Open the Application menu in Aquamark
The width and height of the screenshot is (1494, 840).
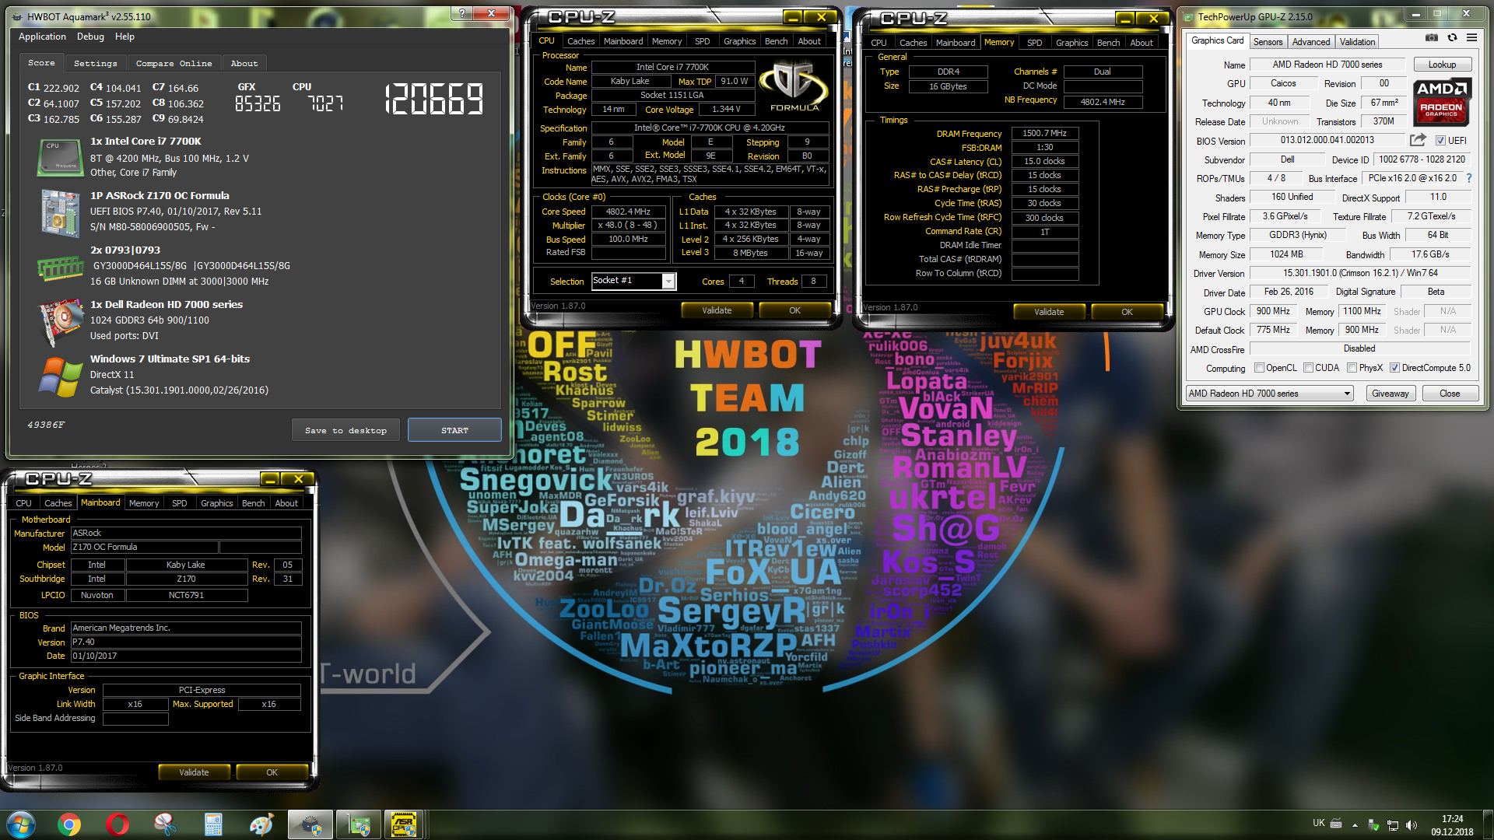42,37
